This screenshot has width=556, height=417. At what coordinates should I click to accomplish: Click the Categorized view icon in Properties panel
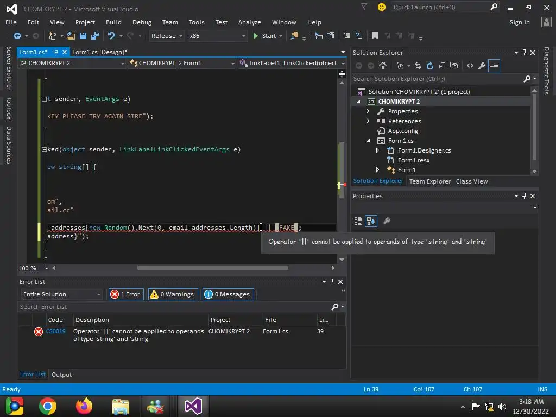[x=358, y=221]
